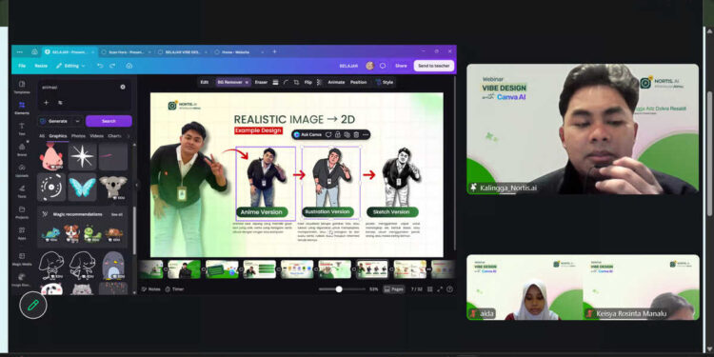The image size is (714, 357).
Task: Open the comments speech bubble icon
Action: (x=383, y=66)
